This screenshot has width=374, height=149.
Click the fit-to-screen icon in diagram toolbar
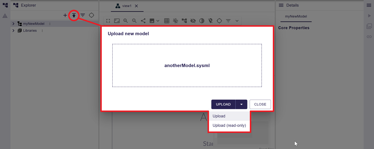point(117,21)
